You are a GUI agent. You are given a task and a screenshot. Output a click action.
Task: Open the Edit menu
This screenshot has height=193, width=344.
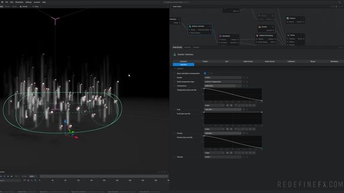[11, 2]
